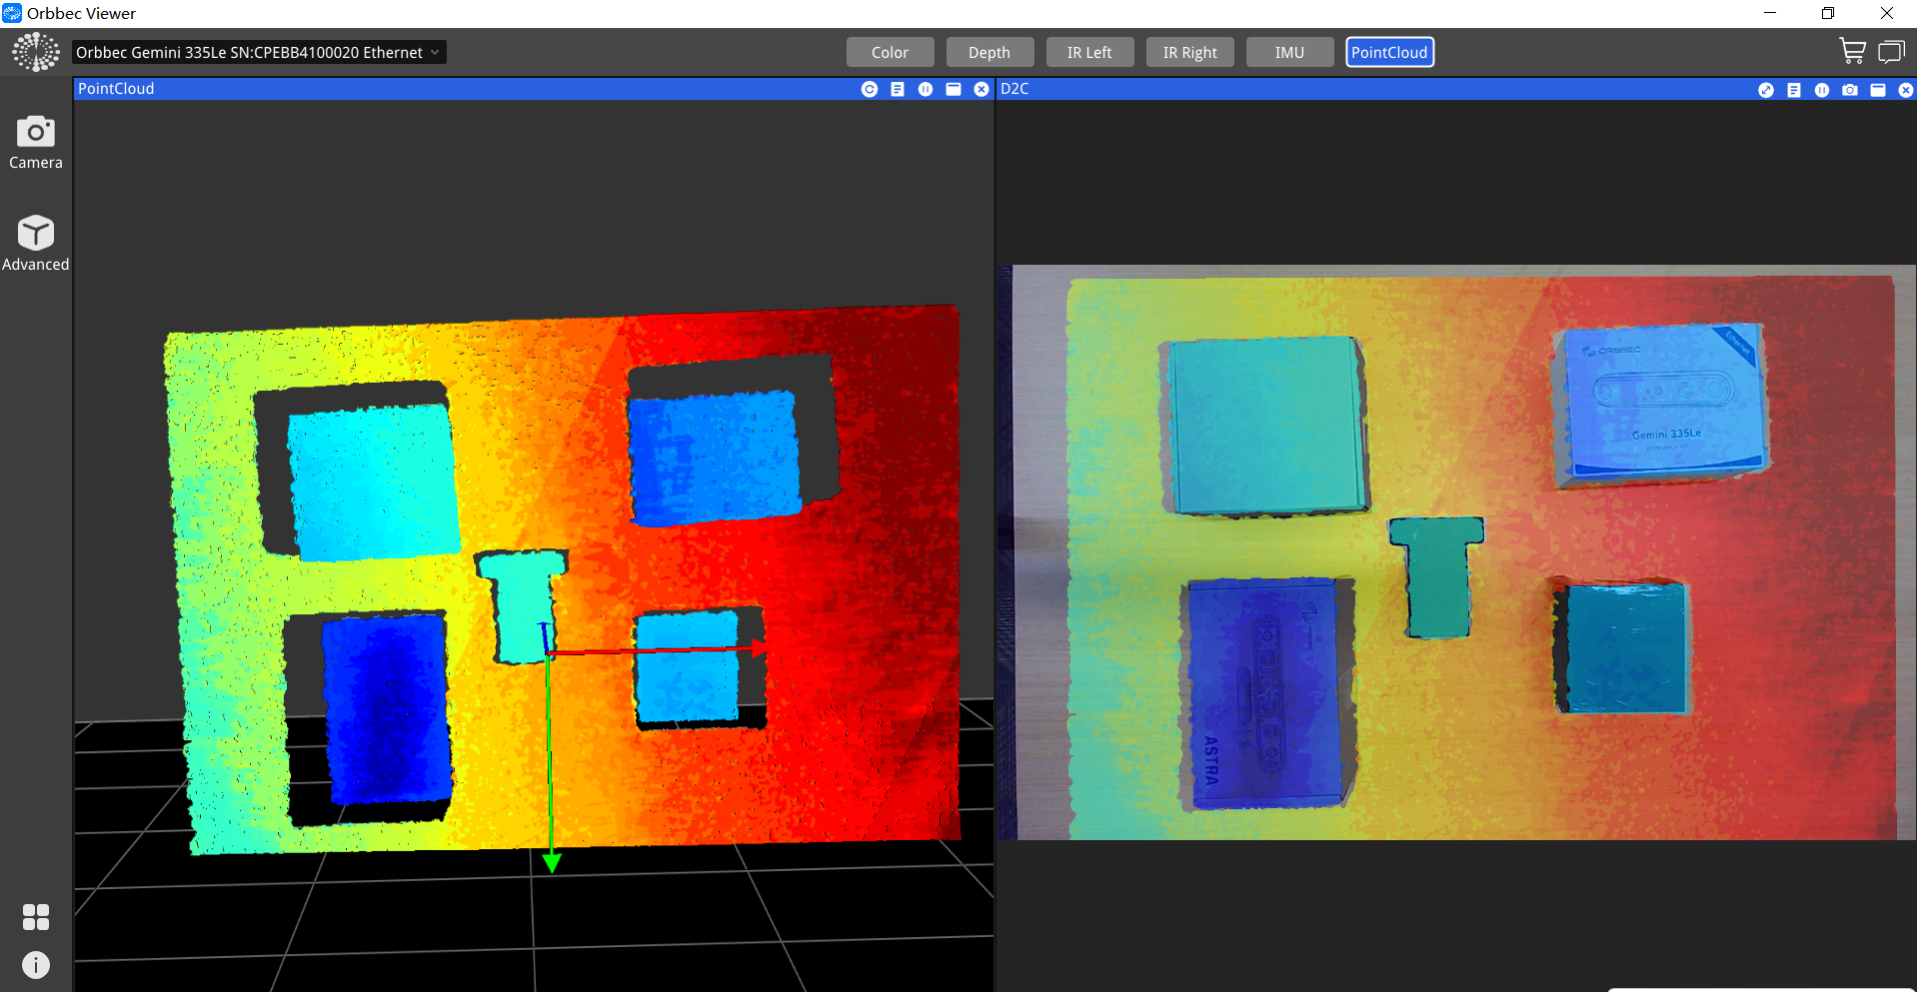The width and height of the screenshot is (1917, 992).
Task: Enable the Depth stream
Action: (x=989, y=52)
